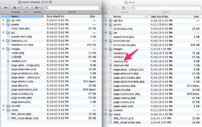Expand sounds folder in core-release-12.0.30 window
202x127 pixels.
[x=3, y=106]
